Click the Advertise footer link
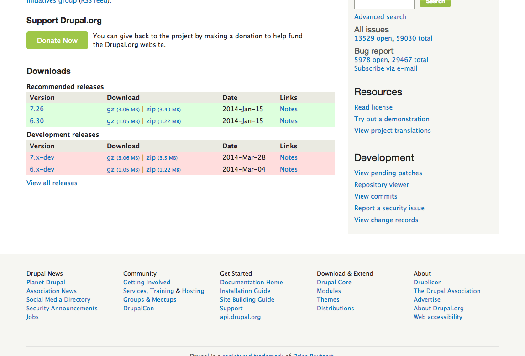This screenshot has height=356, width=525. (x=427, y=299)
